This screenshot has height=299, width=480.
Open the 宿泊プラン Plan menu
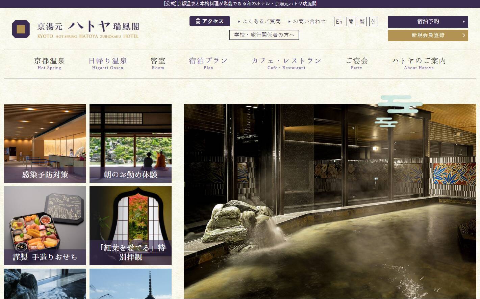tap(208, 63)
